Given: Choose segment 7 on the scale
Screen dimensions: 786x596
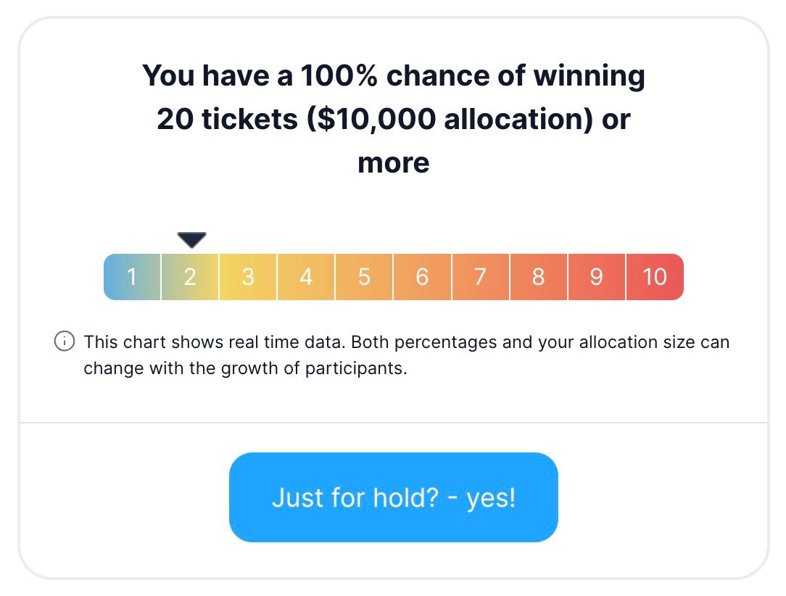Looking at the screenshot, I should coord(480,277).
